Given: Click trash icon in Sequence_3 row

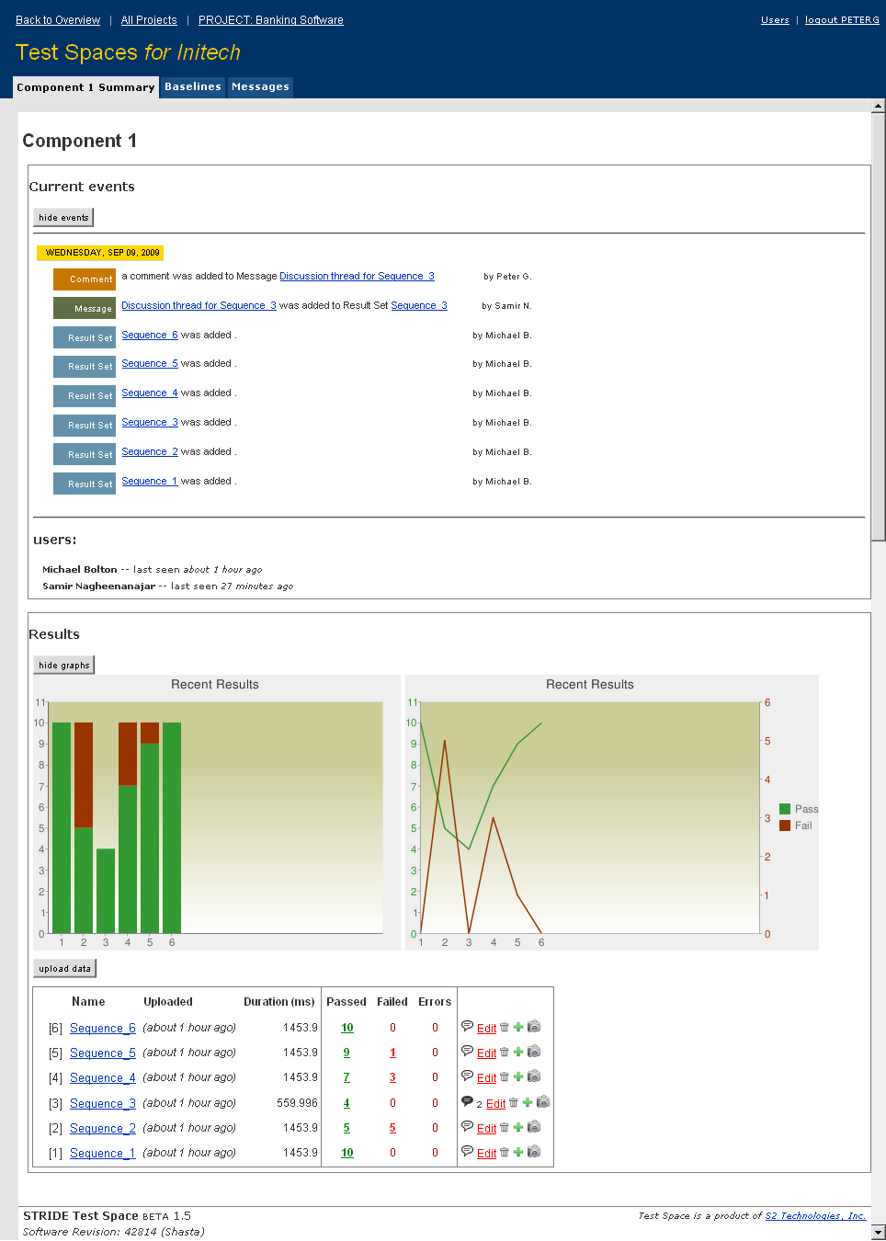Looking at the screenshot, I should 513,1102.
